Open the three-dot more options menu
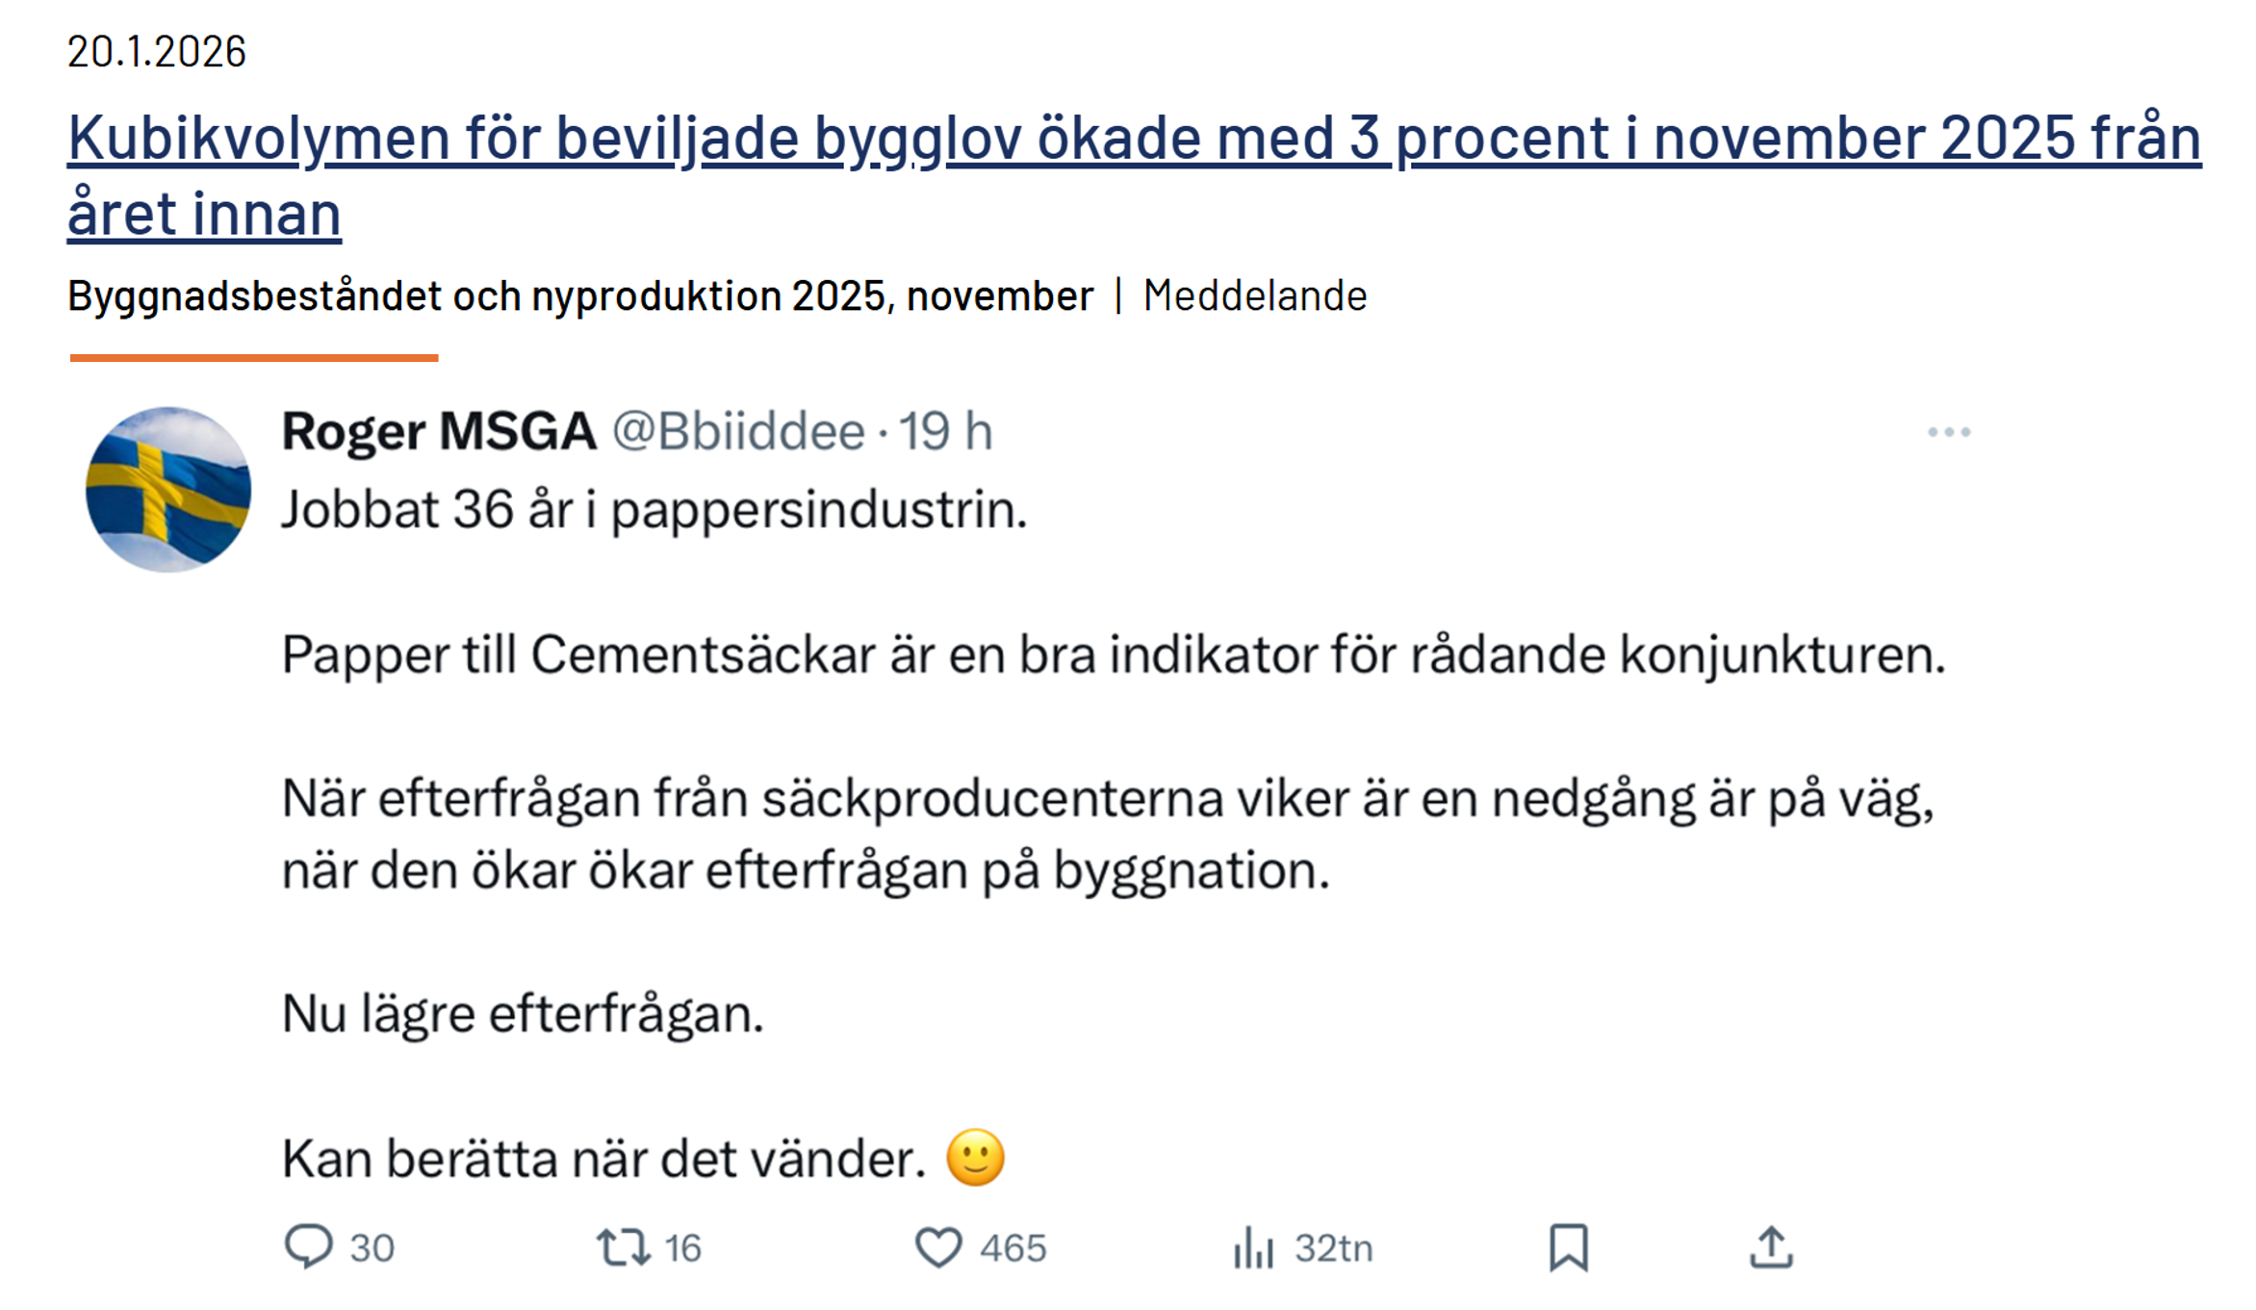Image resolution: width=2256 pixels, height=1310 pixels. (1948, 432)
